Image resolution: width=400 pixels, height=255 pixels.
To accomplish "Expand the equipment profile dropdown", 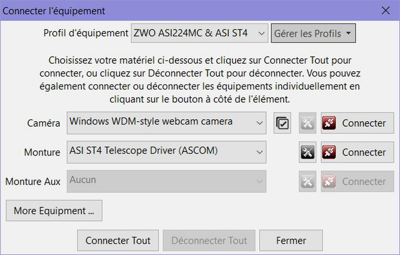I will click(x=199, y=33).
